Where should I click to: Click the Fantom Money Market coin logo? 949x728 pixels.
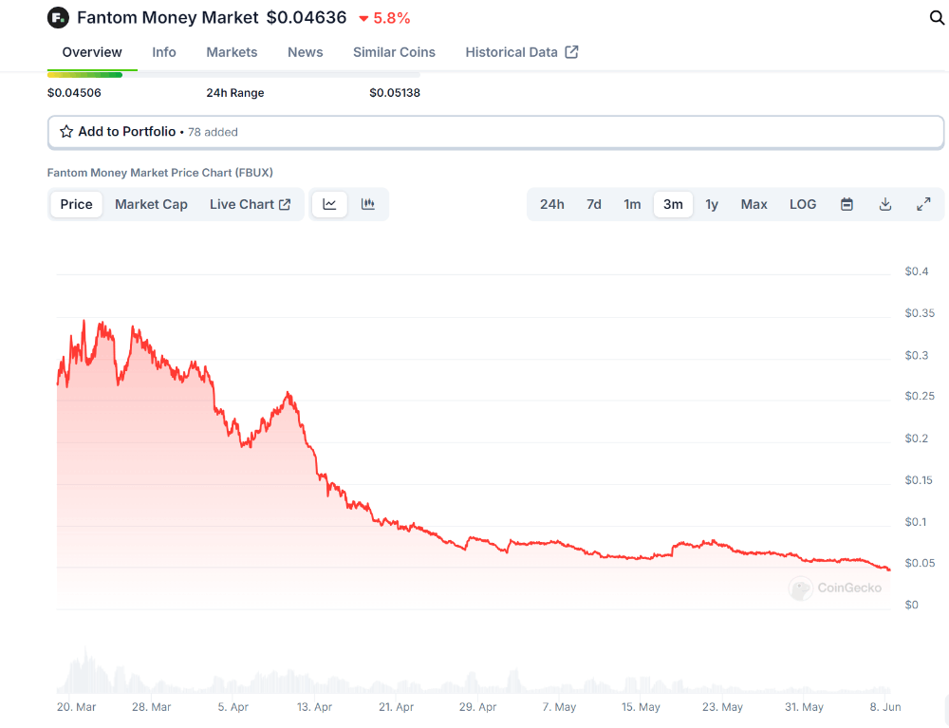click(58, 17)
